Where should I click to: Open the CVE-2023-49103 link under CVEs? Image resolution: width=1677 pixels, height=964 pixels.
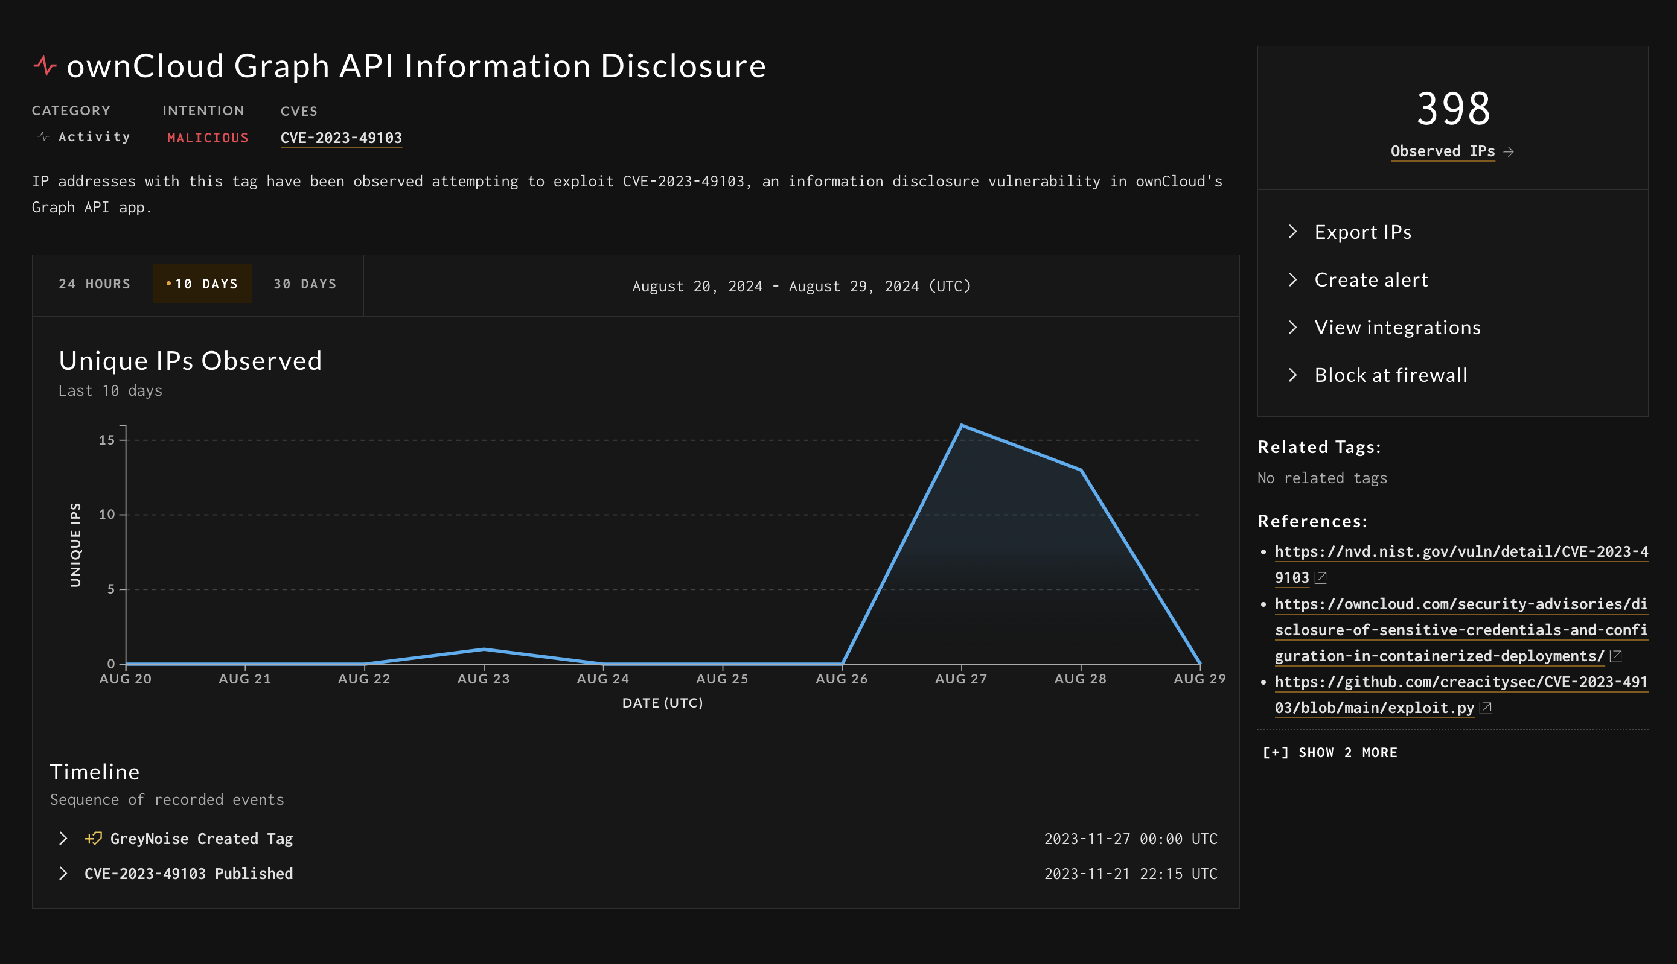click(341, 138)
